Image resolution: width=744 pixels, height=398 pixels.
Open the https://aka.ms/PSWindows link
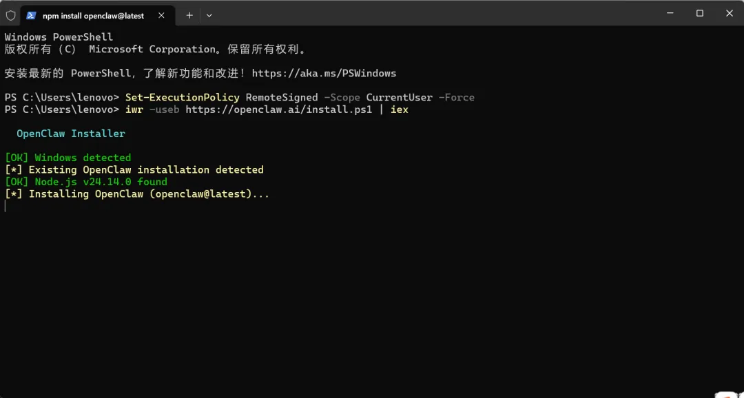click(324, 73)
